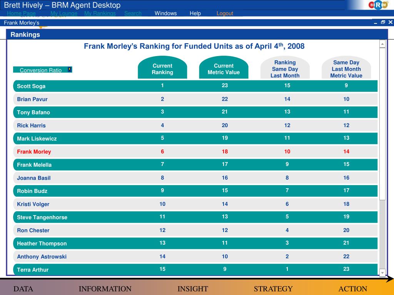This screenshot has width=394, height=295.
Task: Select the Current Metric Value tab
Action: pos(224,68)
